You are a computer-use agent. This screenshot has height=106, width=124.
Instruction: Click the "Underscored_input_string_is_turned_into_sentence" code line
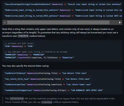63,10
